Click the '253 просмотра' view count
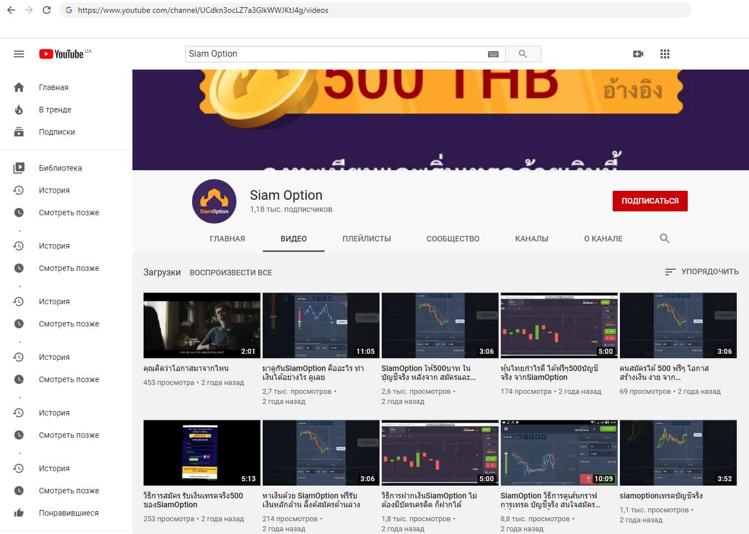Viewport: 749px width, 534px height. point(169,519)
